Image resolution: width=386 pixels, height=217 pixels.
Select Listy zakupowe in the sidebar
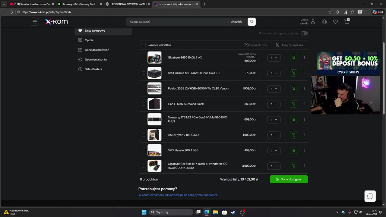103,31
